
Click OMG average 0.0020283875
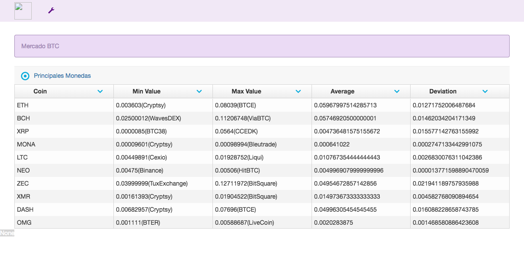[x=333, y=223]
